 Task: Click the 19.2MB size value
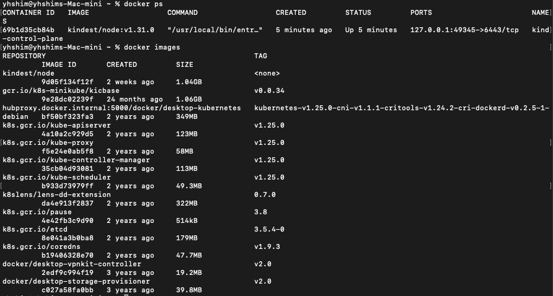click(x=189, y=272)
